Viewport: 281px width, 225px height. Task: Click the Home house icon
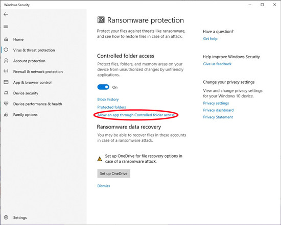click(6, 39)
